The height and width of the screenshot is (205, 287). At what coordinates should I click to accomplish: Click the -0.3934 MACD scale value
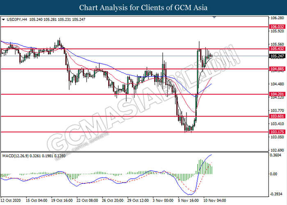pos(276,194)
